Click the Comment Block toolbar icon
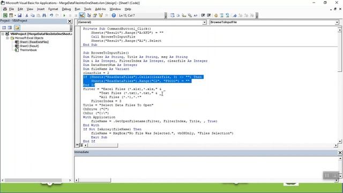The image size is (343, 193). coord(222,16)
